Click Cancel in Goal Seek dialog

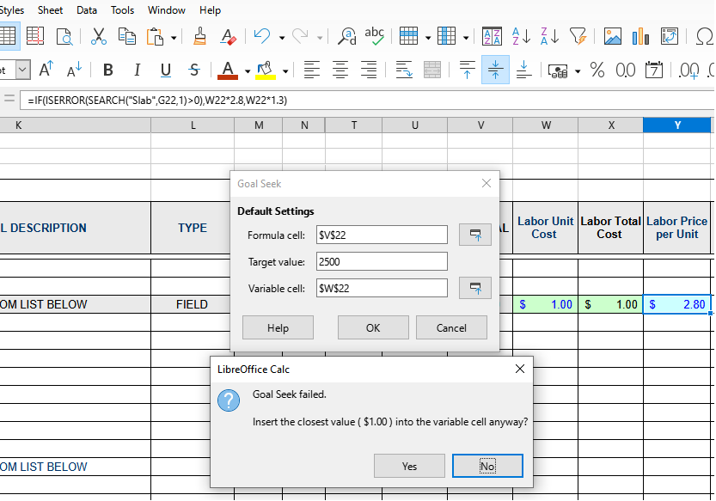coord(451,327)
